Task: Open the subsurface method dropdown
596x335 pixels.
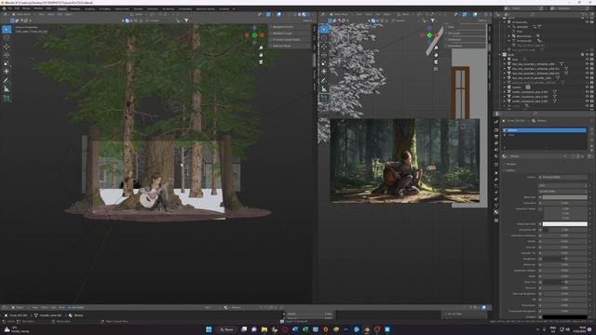Action: [x=562, y=191]
